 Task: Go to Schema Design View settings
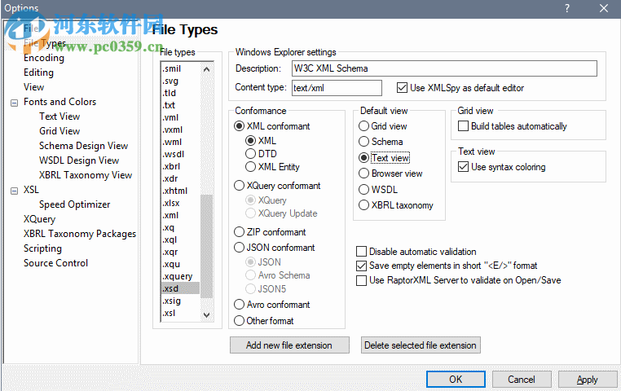tap(83, 146)
